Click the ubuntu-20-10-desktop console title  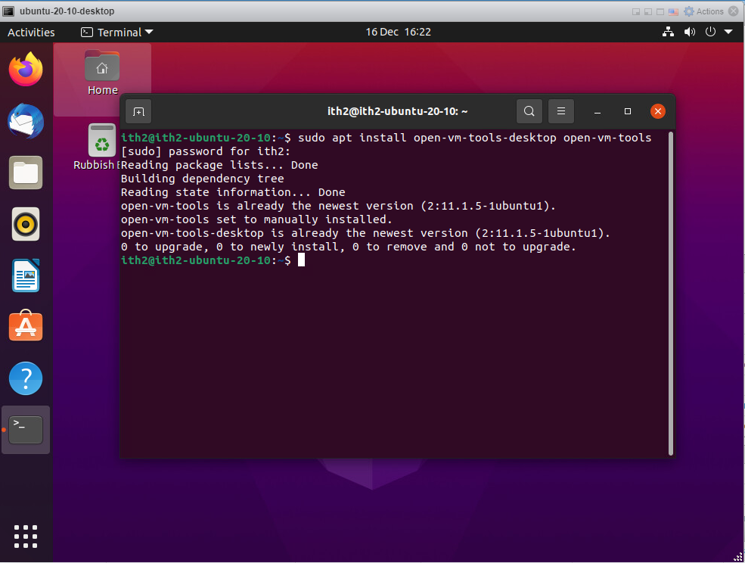pos(67,11)
